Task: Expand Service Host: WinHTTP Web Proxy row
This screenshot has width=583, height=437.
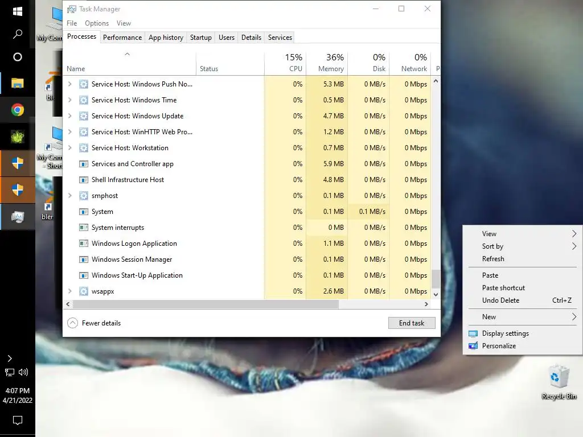Action: [69, 132]
